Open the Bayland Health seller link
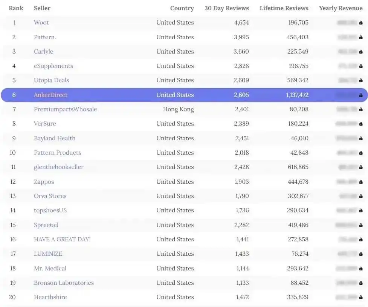The image size is (368, 307). (55, 138)
